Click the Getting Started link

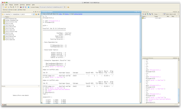click(x=78, y=14)
